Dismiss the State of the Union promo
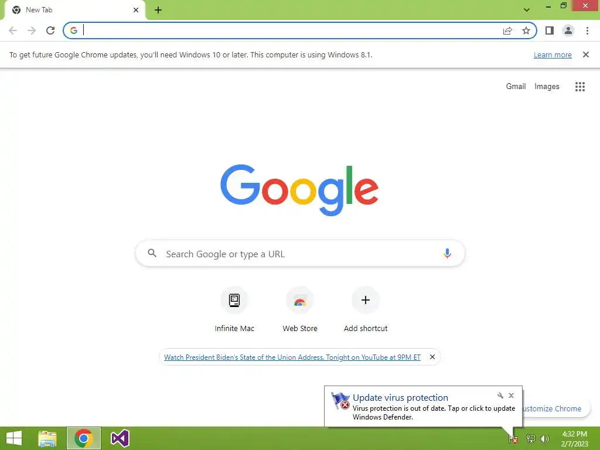The width and height of the screenshot is (600, 450). [x=432, y=357]
